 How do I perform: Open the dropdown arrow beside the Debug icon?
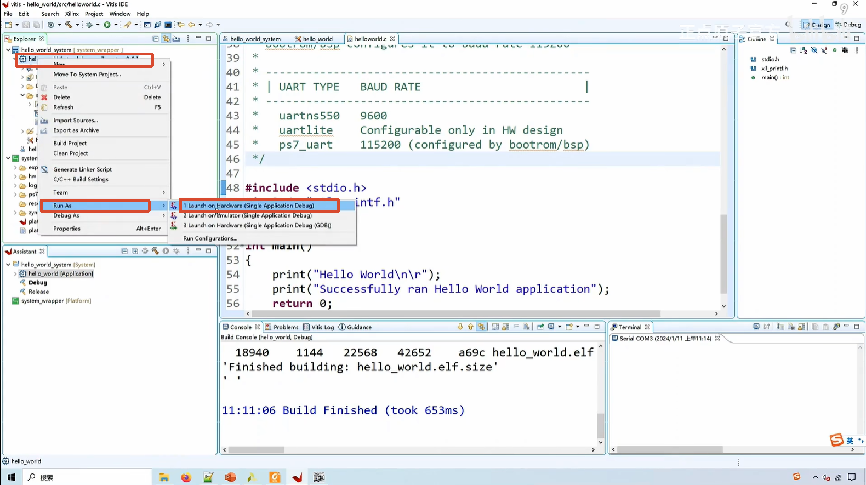pyautogui.click(x=98, y=25)
